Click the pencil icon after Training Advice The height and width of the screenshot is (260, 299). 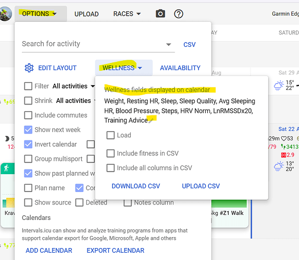click(x=151, y=121)
